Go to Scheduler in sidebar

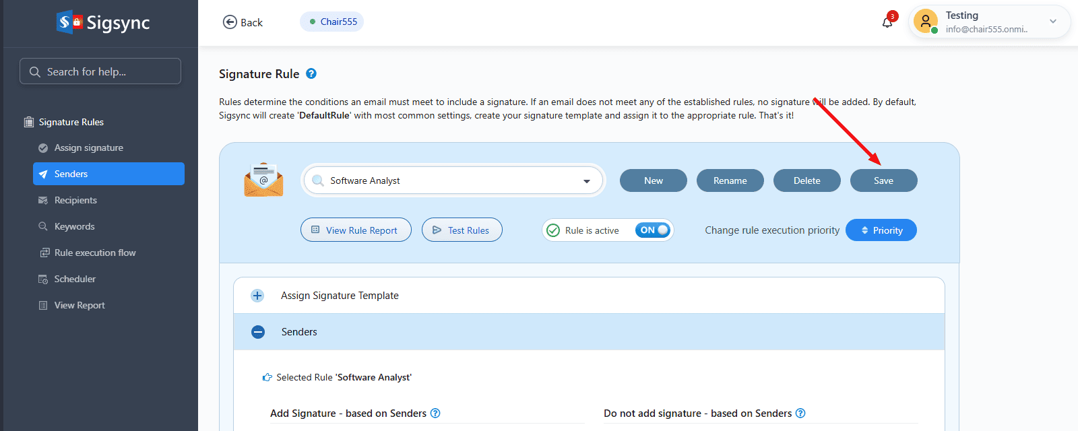coord(75,279)
